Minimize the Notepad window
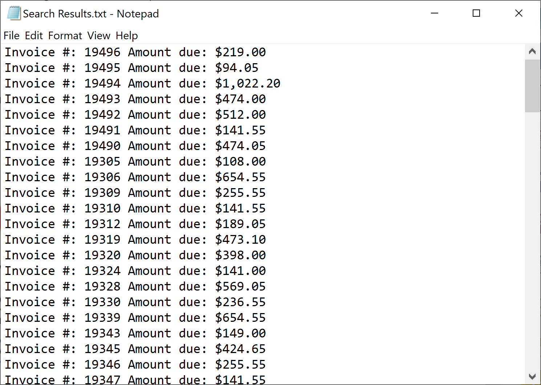541x385 pixels. pos(435,13)
